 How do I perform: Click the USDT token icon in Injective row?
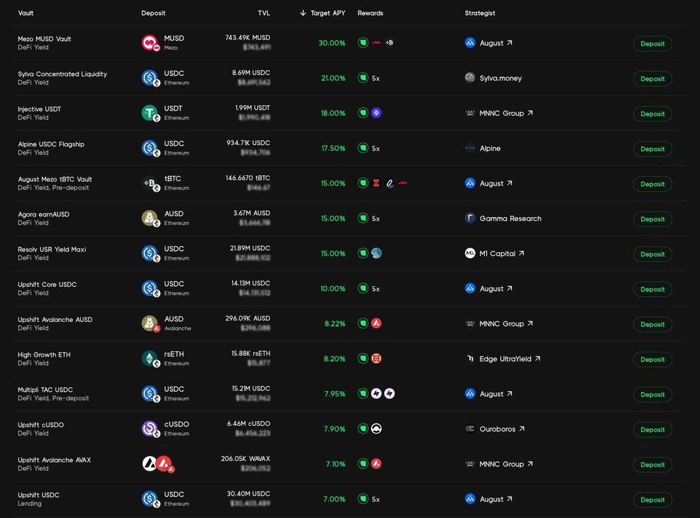(150, 113)
